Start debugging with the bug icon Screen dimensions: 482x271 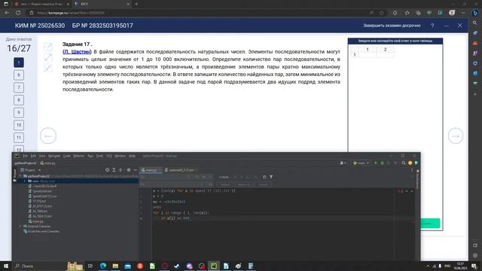coord(382,163)
